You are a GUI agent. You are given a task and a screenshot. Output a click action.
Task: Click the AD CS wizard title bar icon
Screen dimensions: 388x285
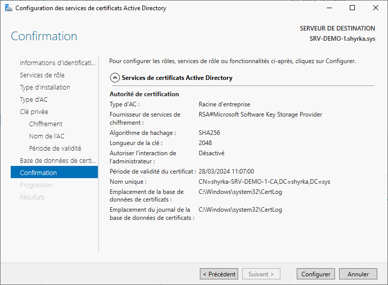(8, 8)
